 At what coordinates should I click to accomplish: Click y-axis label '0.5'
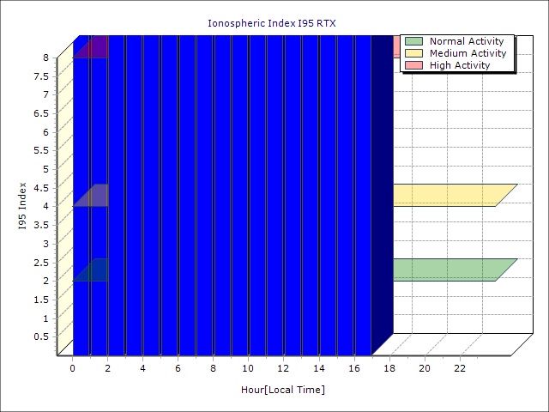[41, 337]
